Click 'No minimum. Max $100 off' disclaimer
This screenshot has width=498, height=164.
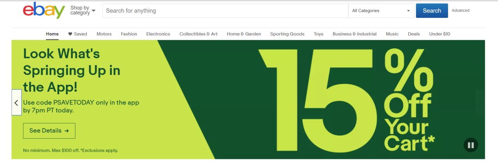pyautogui.click(x=70, y=150)
